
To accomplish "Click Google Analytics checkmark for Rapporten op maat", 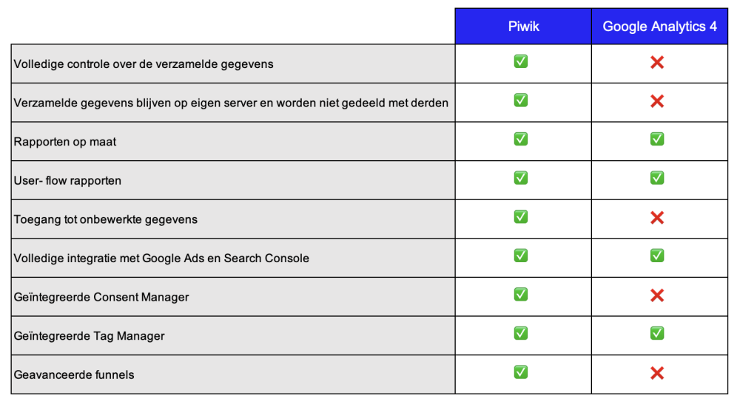I will (657, 139).
